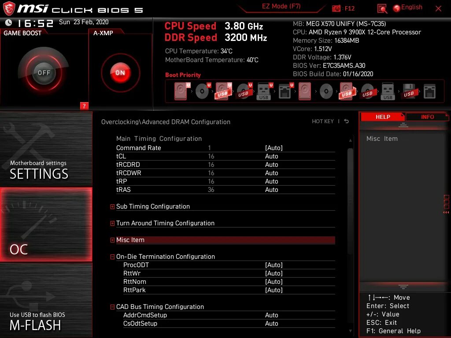Collapse On-Die Termination Configuration

click(112, 257)
